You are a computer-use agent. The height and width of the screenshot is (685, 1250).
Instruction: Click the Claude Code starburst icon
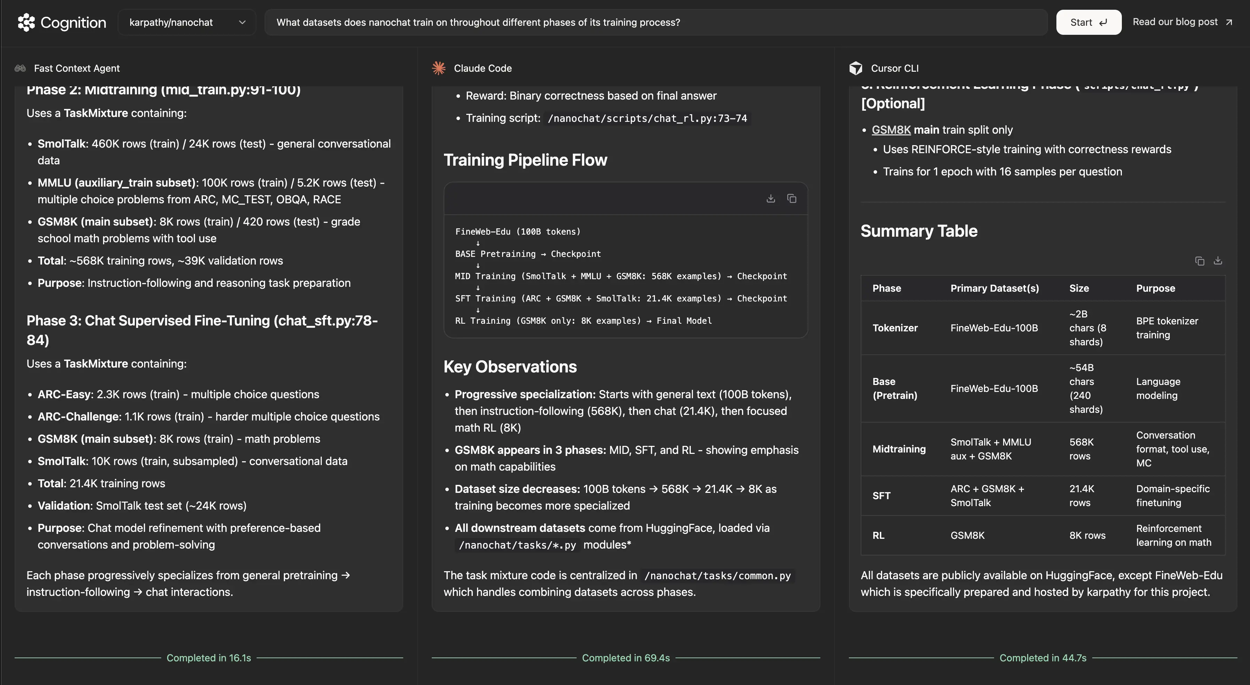pyautogui.click(x=439, y=69)
